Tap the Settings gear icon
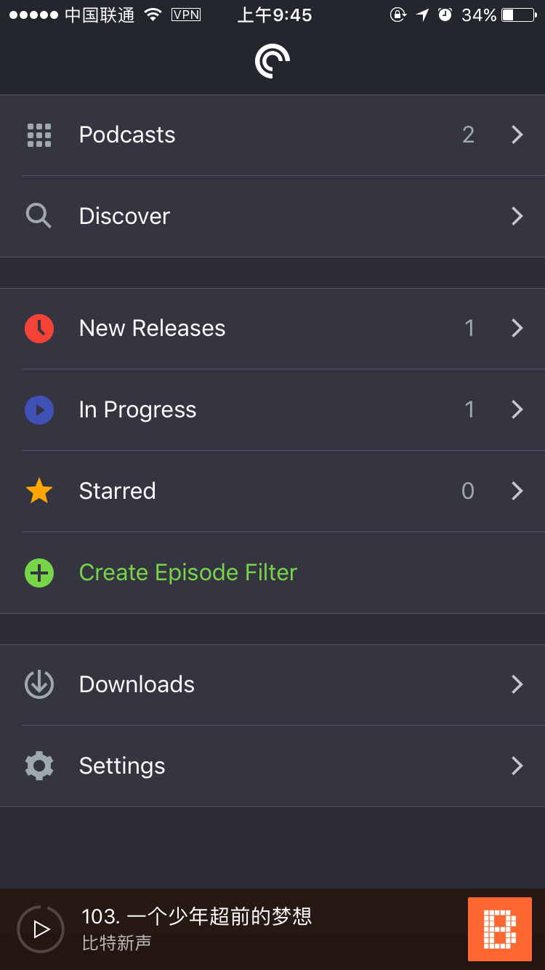This screenshot has height=970, width=545. [39, 766]
